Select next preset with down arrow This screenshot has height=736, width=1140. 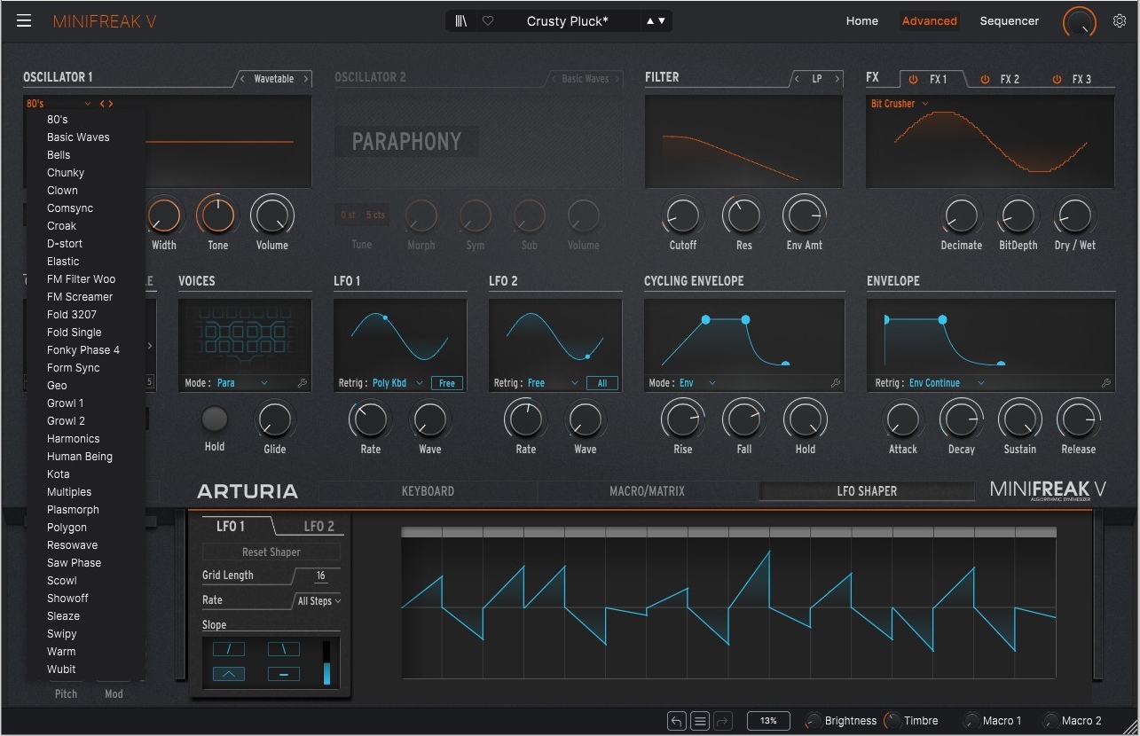click(x=662, y=21)
